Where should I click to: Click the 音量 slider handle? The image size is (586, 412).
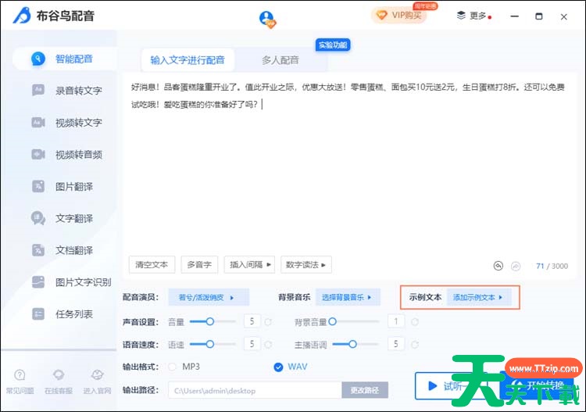(210, 321)
